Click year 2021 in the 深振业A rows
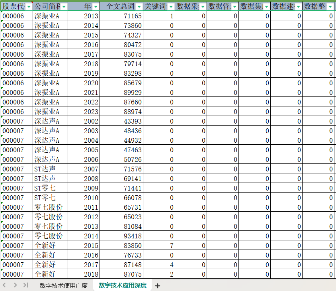This screenshot has width=336, height=291. coord(84,92)
